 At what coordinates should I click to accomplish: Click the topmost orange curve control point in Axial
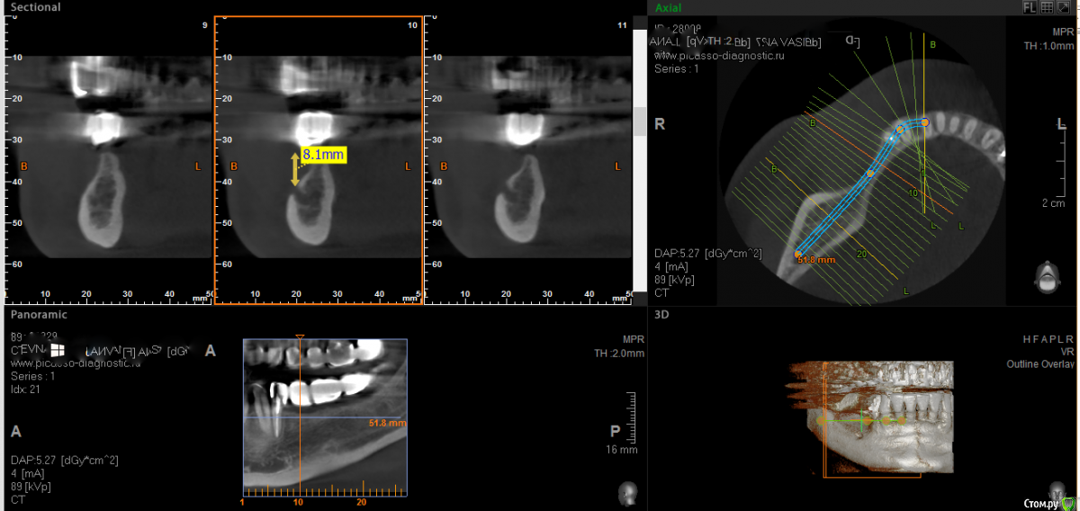coord(924,121)
